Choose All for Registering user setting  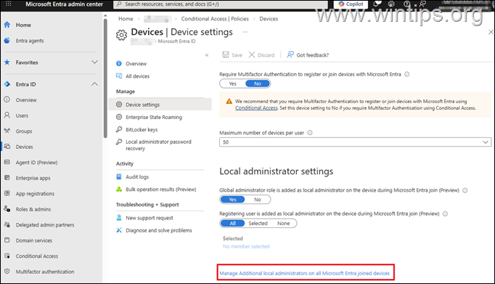point(233,223)
